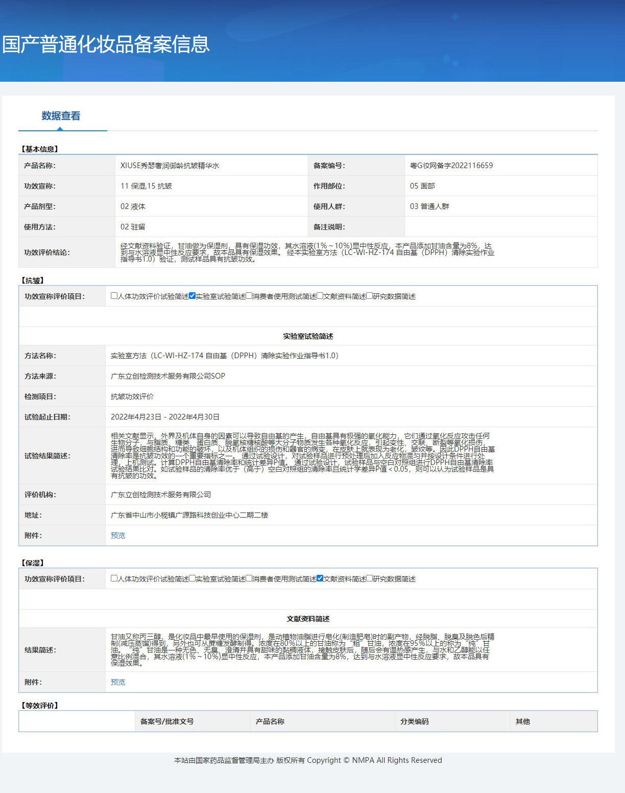Click the 使用人群: label

click(329, 206)
